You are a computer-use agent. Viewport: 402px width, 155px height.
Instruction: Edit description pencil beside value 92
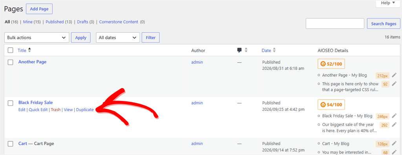pyautogui.click(x=394, y=84)
